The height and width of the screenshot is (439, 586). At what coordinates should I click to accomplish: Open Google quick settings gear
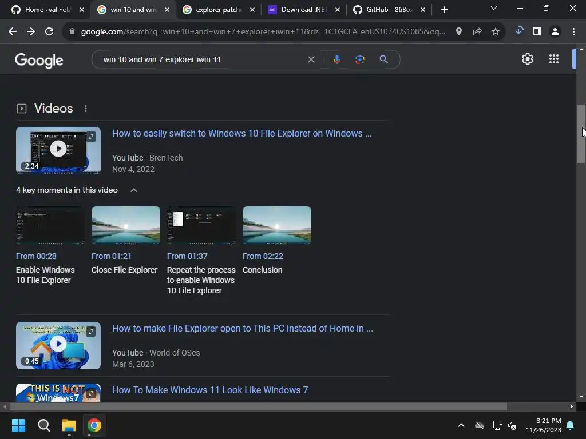point(527,59)
